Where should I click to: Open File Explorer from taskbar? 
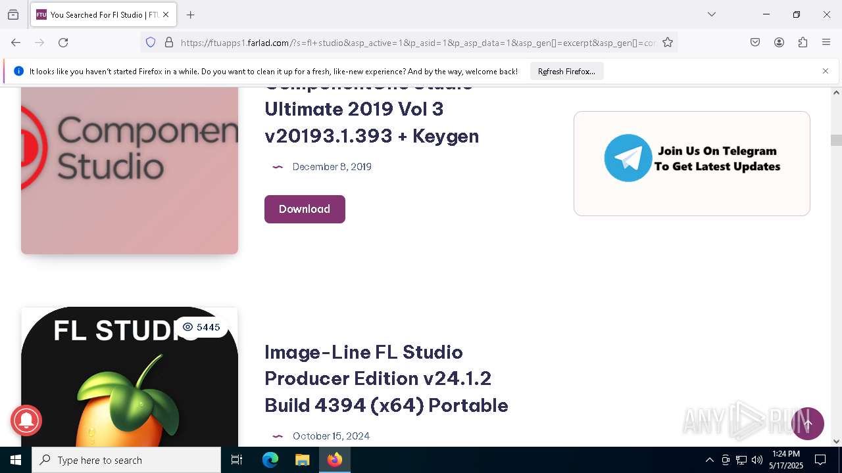302,460
